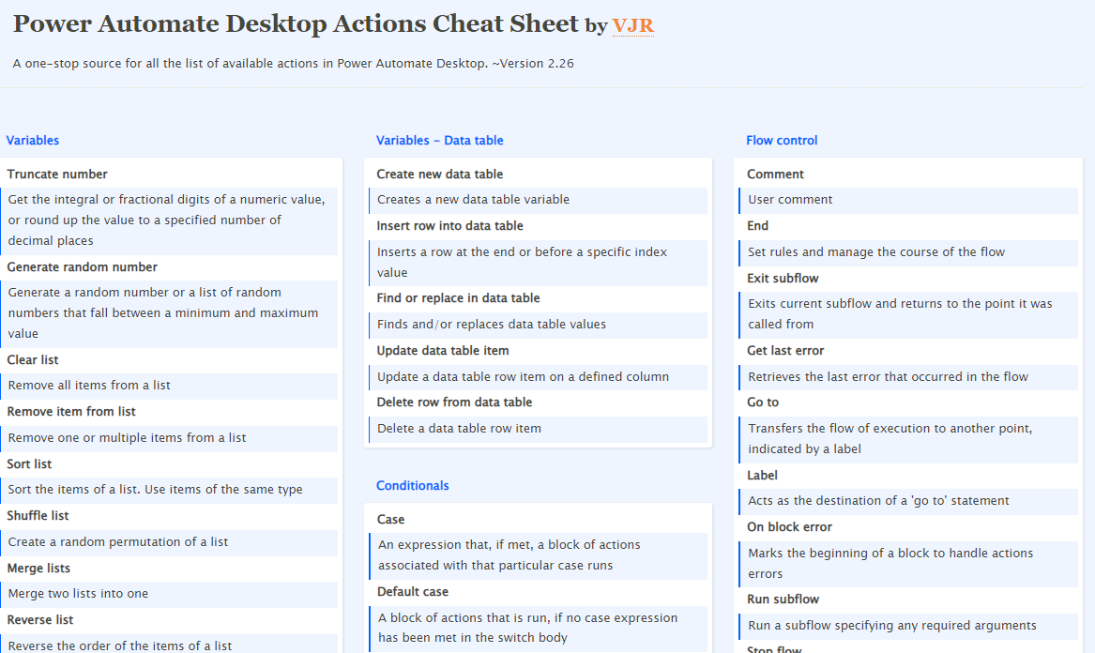Screen dimensions: 1095x653
Task: Click the Run subflow entry
Action: [783, 599]
